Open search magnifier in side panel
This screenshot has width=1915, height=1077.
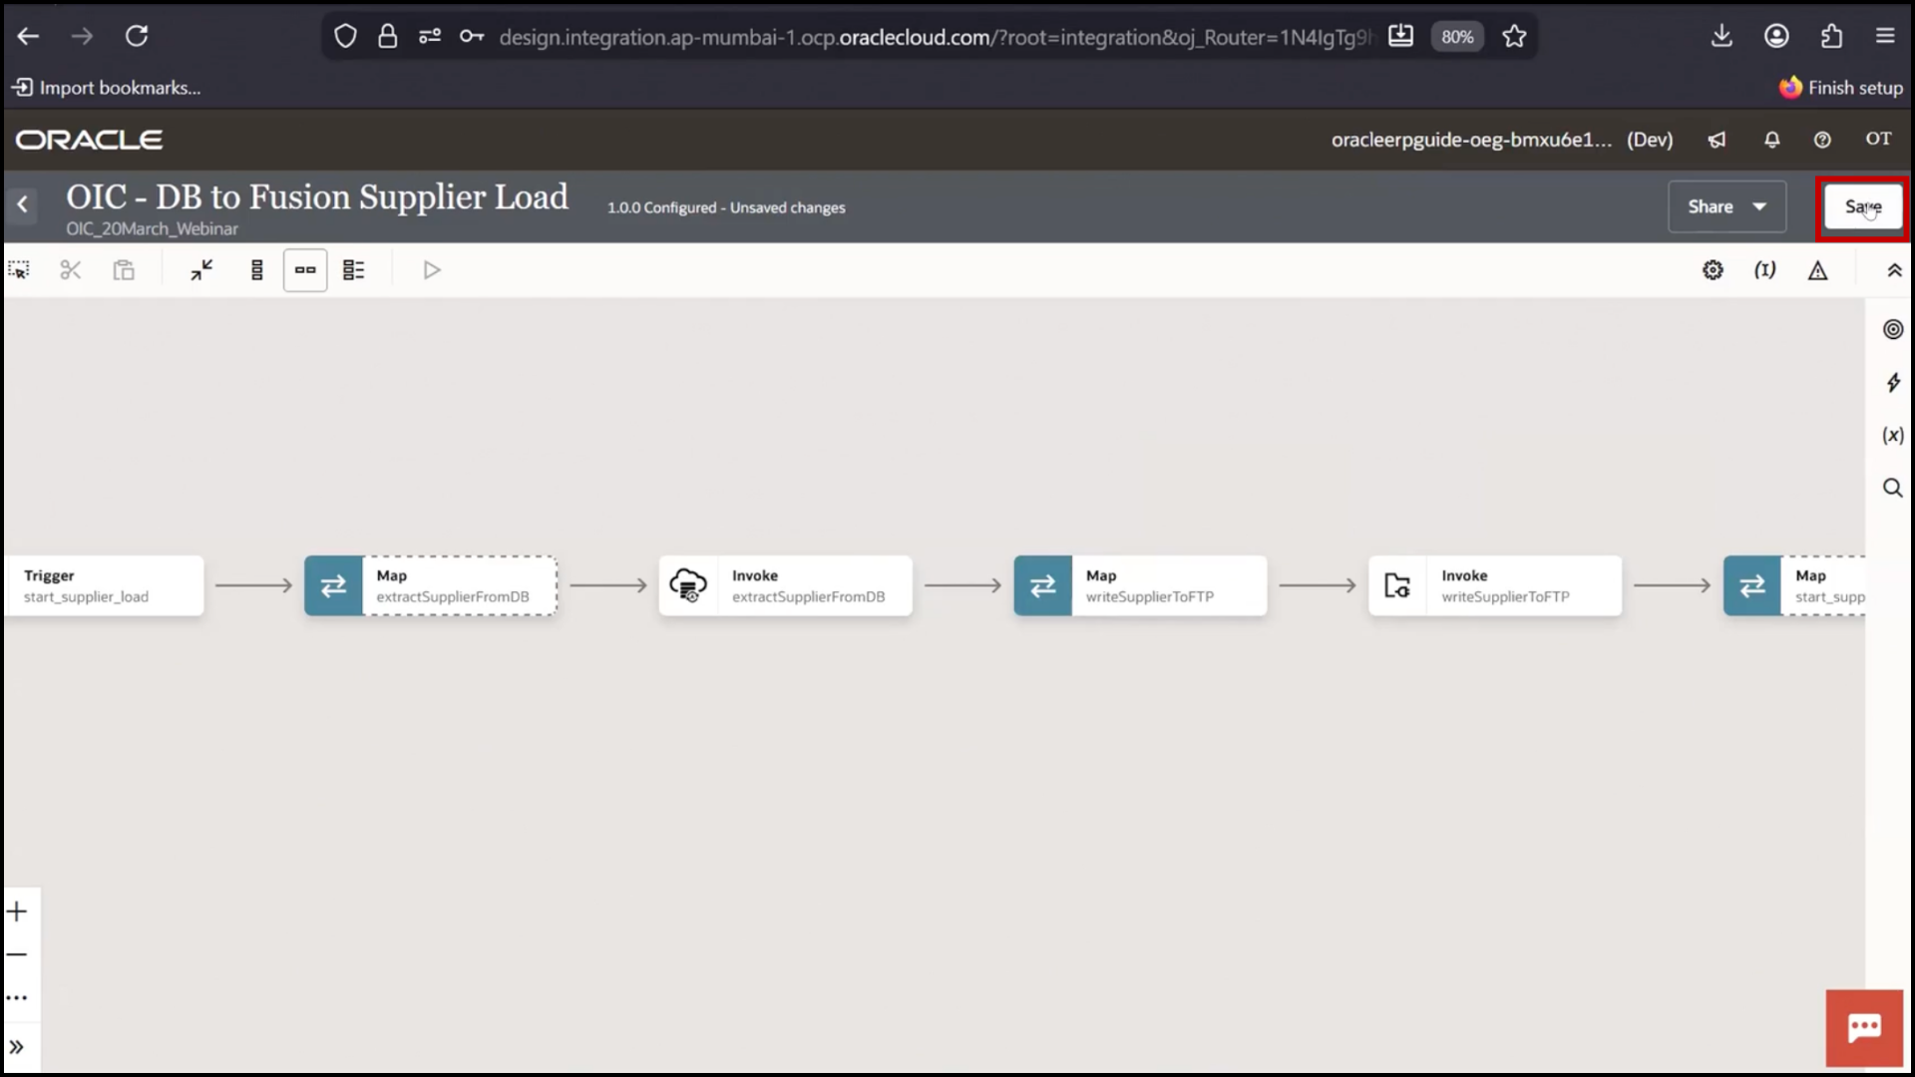pos(1892,488)
